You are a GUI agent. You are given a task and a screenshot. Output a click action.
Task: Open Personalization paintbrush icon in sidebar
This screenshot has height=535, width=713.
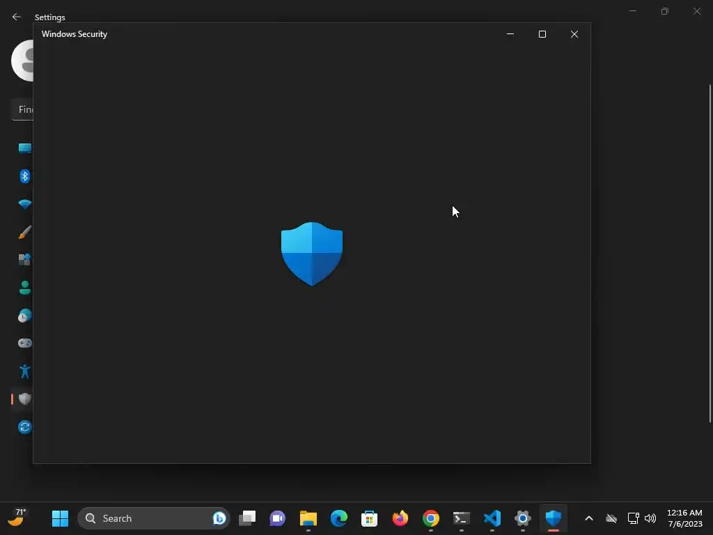[x=25, y=232]
